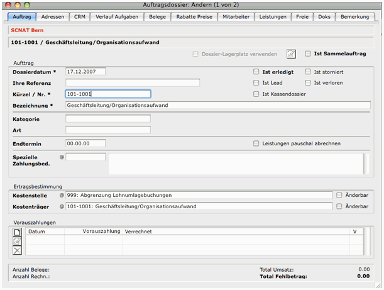Viewport: 384px width, 290px height.
Task: Check the Ist Sammelauftrag option
Action: pyautogui.click(x=308, y=54)
